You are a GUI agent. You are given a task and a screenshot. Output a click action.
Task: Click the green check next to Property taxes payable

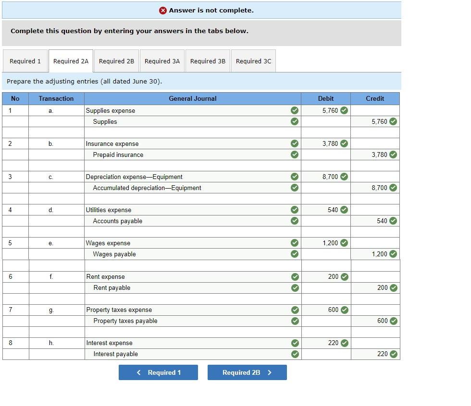click(295, 321)
